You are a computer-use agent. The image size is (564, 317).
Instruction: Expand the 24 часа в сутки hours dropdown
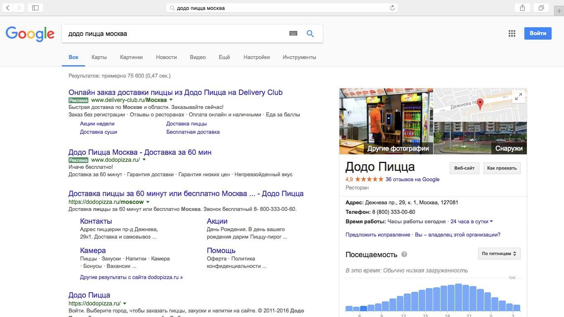pos(472,222)
